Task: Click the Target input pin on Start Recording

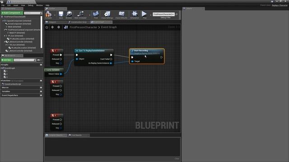Action: coord(132,61)
